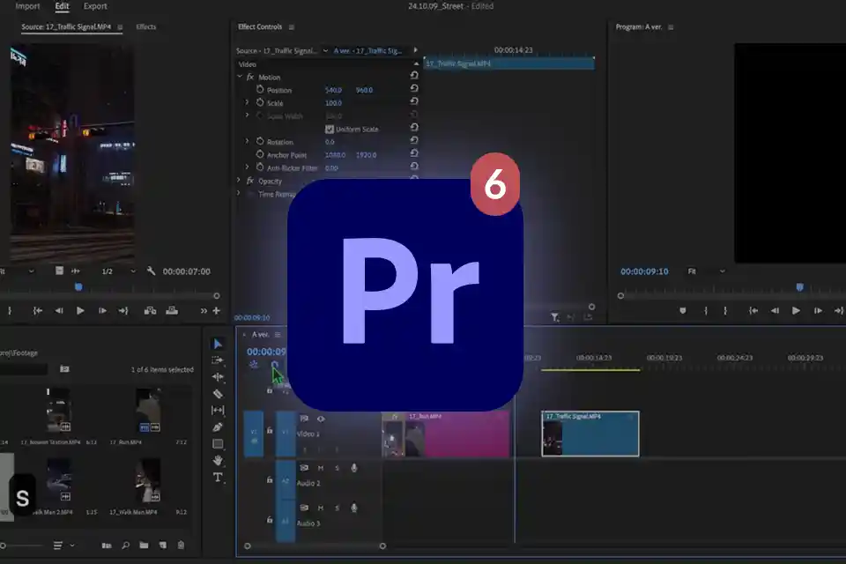Step back one frame in Program monitor
This screenshot has height=564, width=846.
(x=775, y=310)
